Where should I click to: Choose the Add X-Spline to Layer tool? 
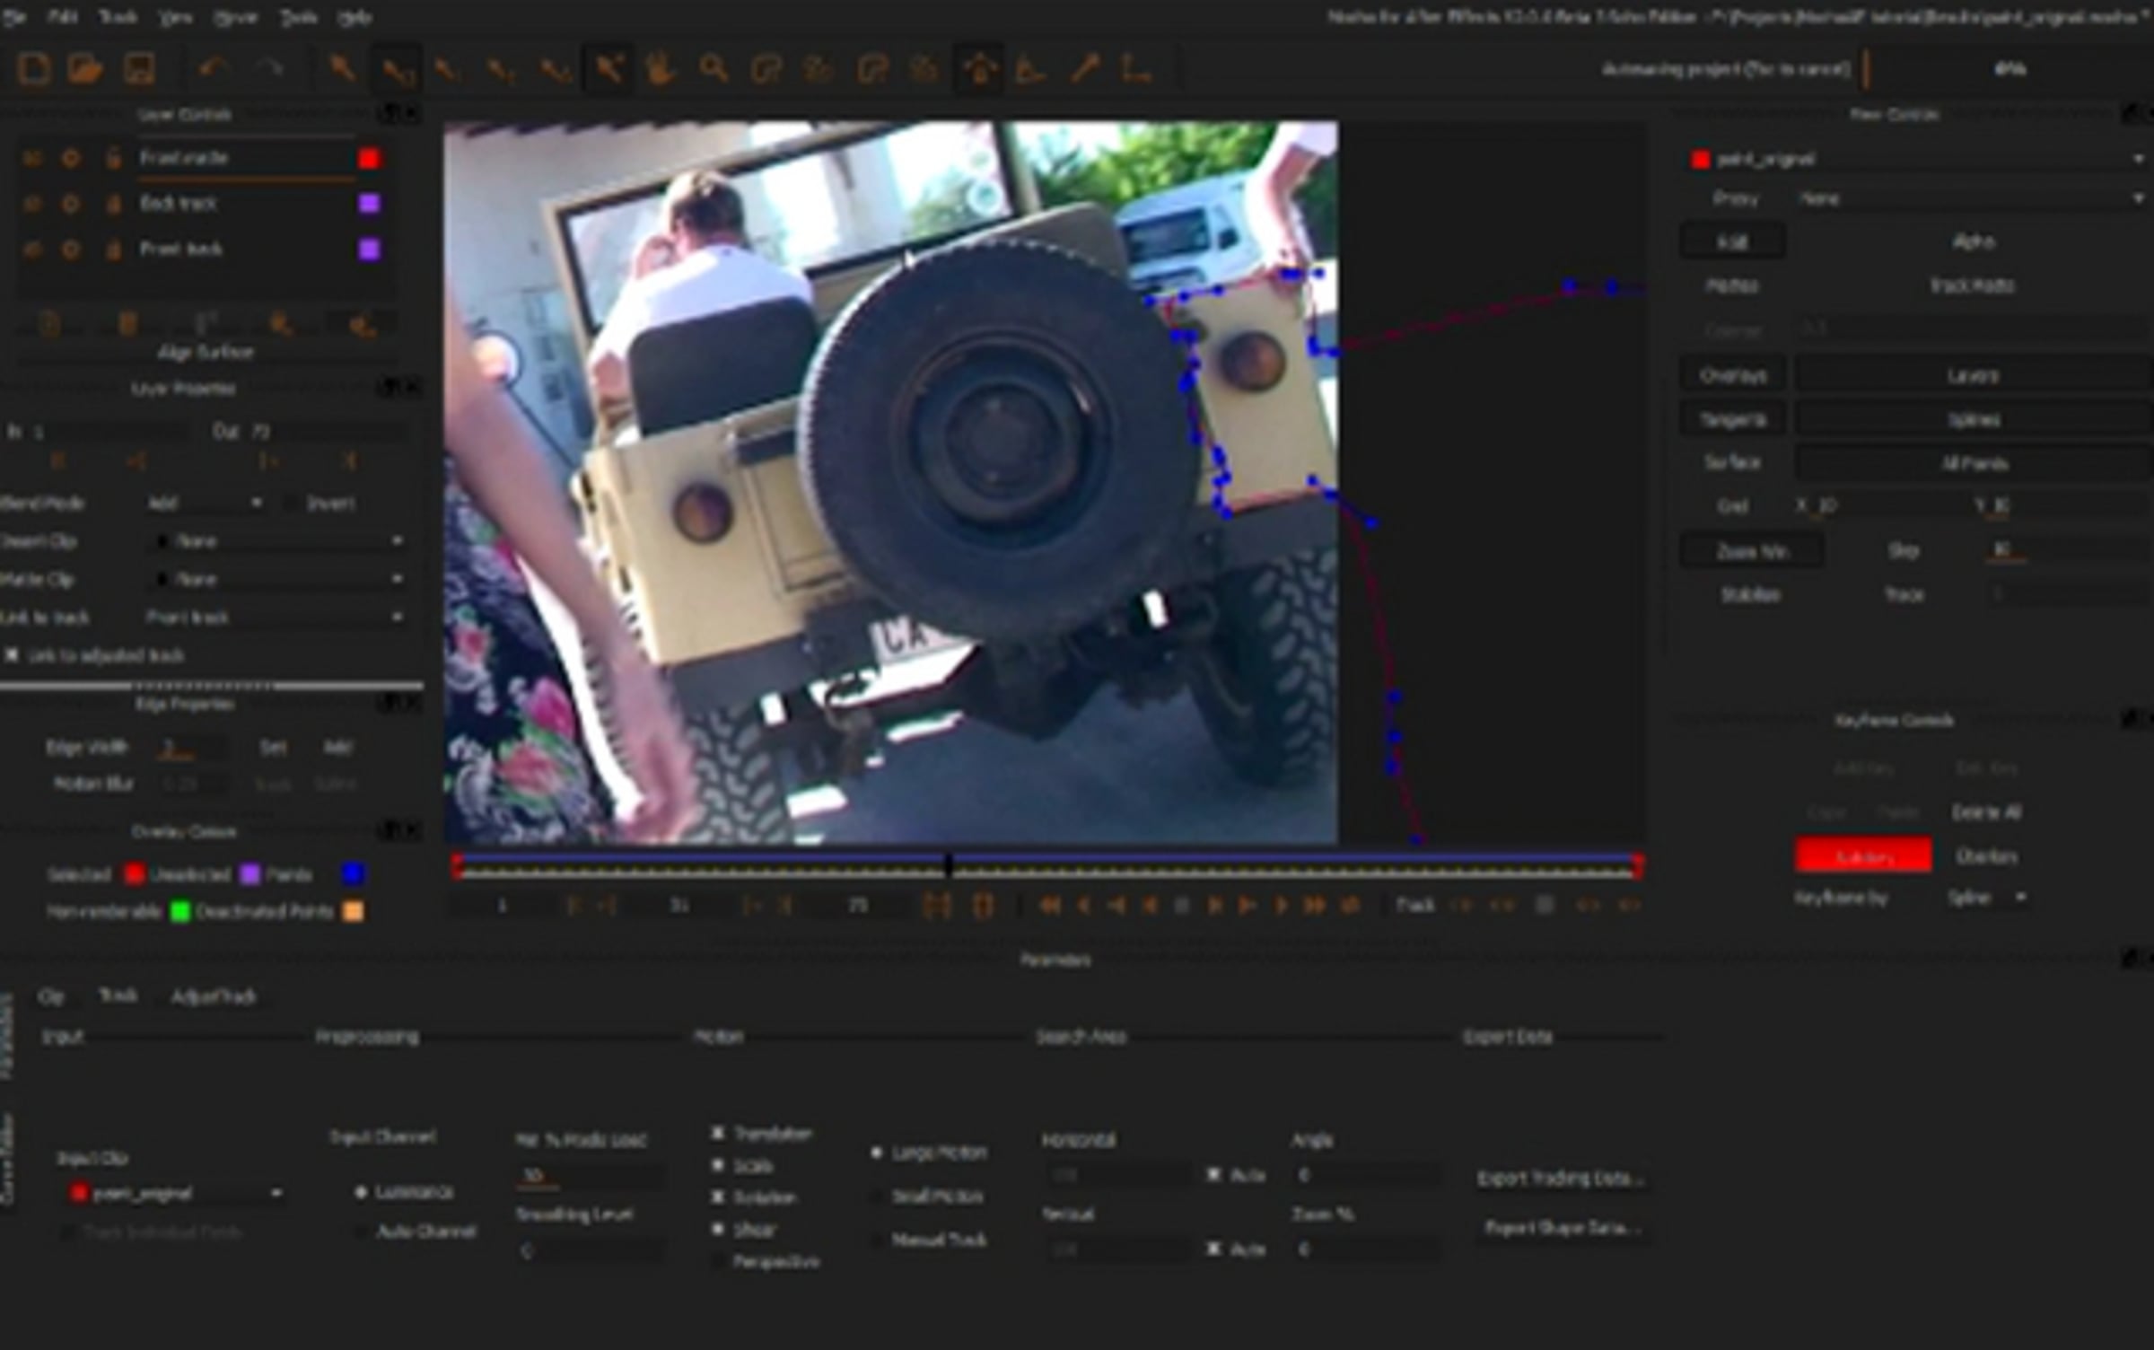click(819, 69)
